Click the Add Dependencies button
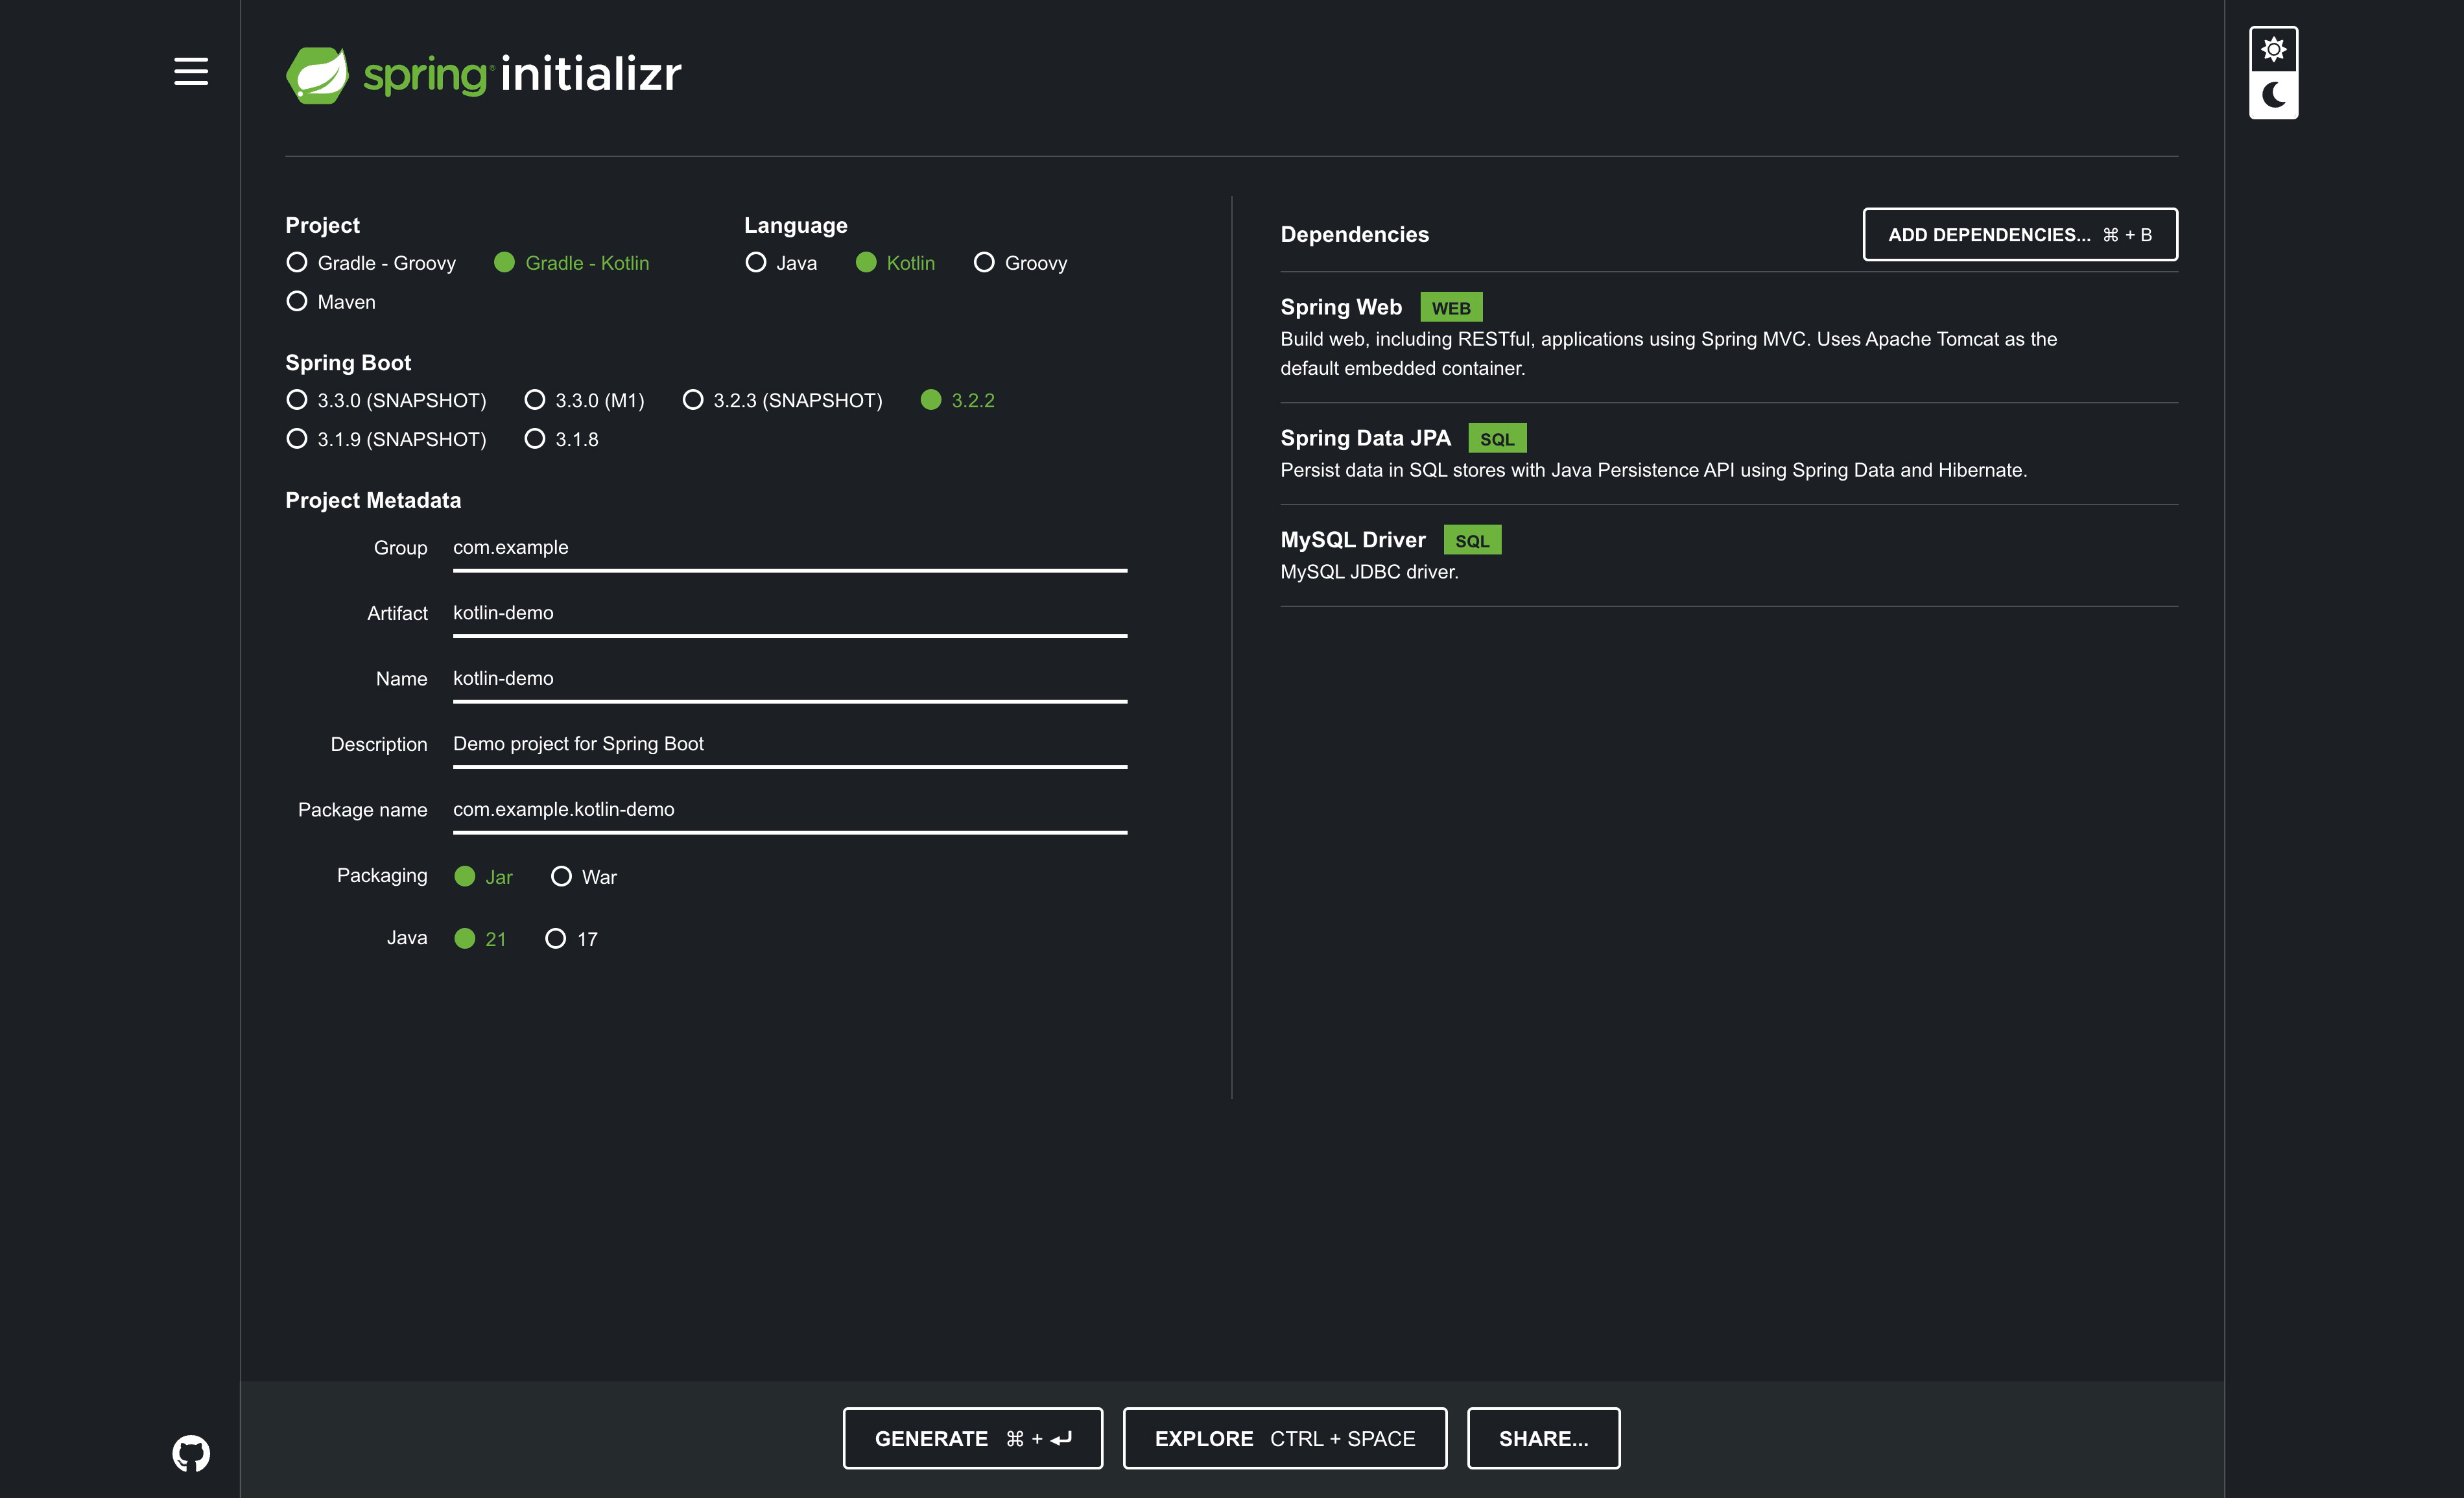The width and height of the screenshot is (2464, 1498). tap(2019, 235)
